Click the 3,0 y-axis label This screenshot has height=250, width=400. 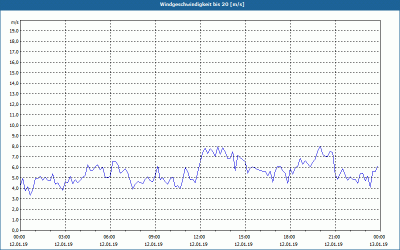15,198
